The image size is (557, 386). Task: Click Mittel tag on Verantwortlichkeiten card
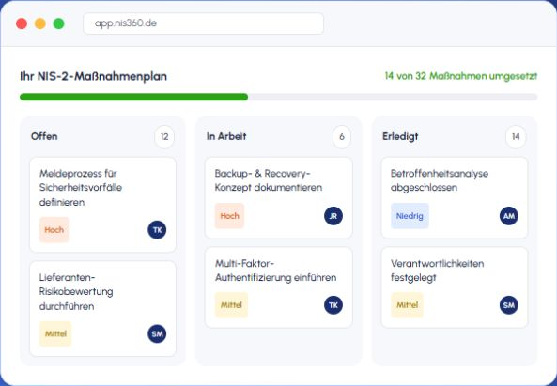pyautogui.click(x=407, y=305)
